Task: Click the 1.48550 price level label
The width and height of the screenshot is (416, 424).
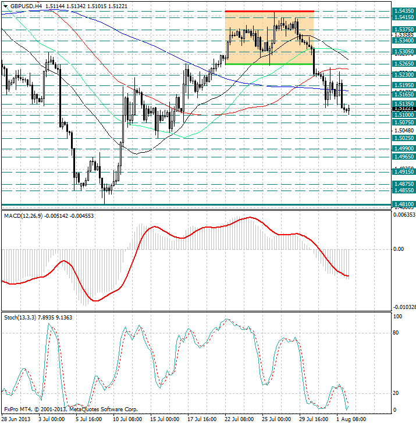Action: 404,190
